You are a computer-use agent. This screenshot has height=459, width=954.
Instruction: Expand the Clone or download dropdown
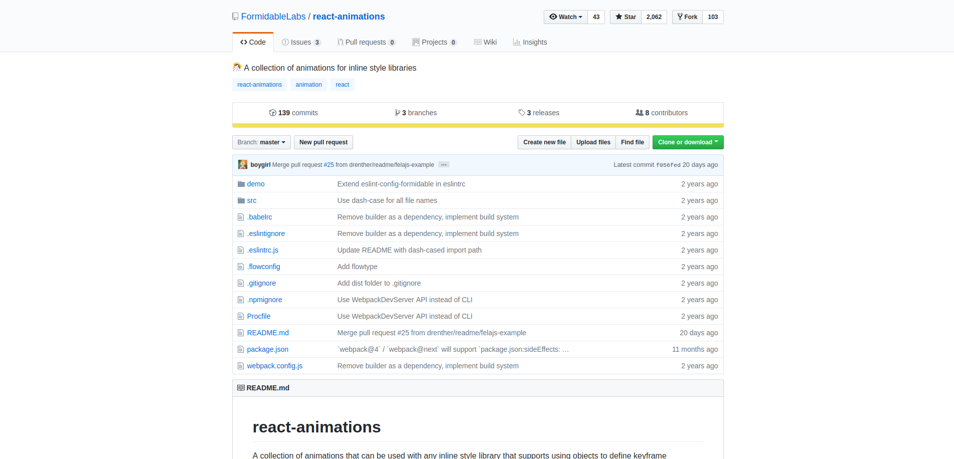pyautogui.click(x=688, y=142)
